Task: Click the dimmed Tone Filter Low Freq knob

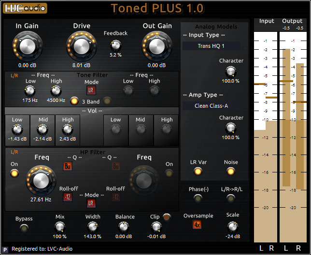Action: pos(128,91)
